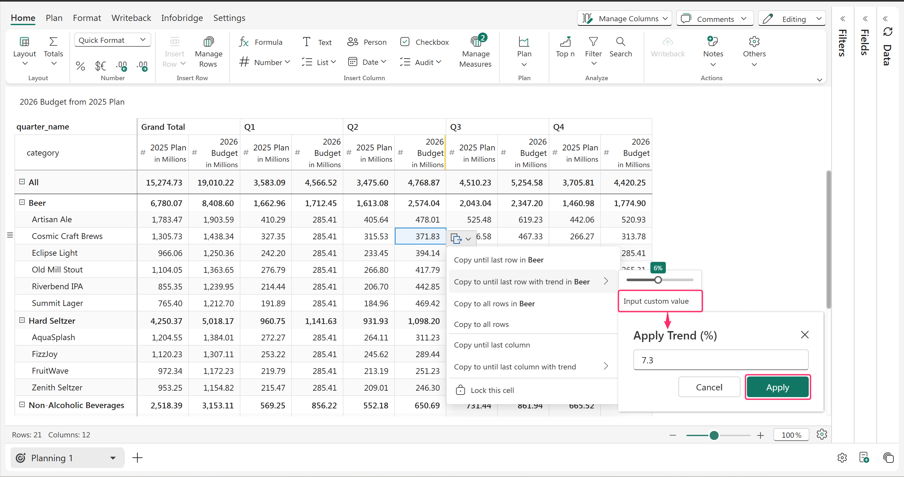Collapse the All rows group

[22, 182]
